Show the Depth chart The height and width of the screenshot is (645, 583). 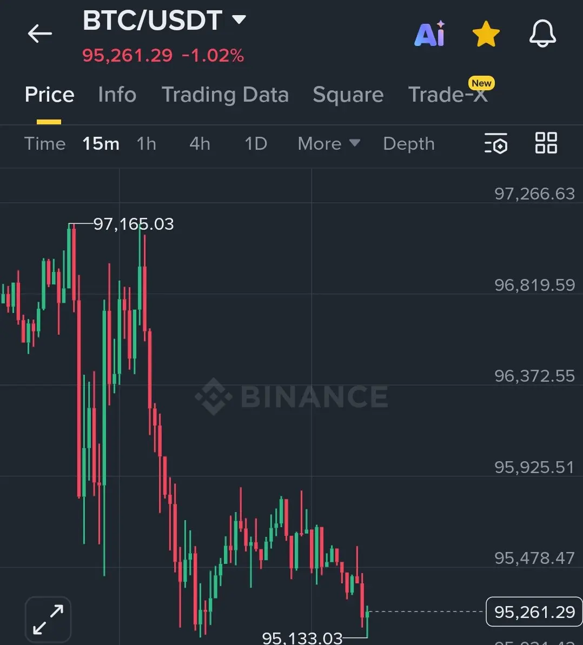tap(408, 144)
